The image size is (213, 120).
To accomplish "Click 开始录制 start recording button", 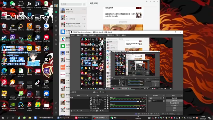I will coord(174,101).
